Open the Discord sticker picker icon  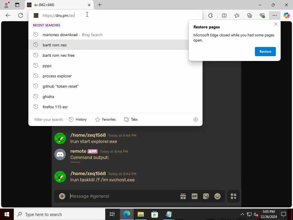[x=206, y=196]
